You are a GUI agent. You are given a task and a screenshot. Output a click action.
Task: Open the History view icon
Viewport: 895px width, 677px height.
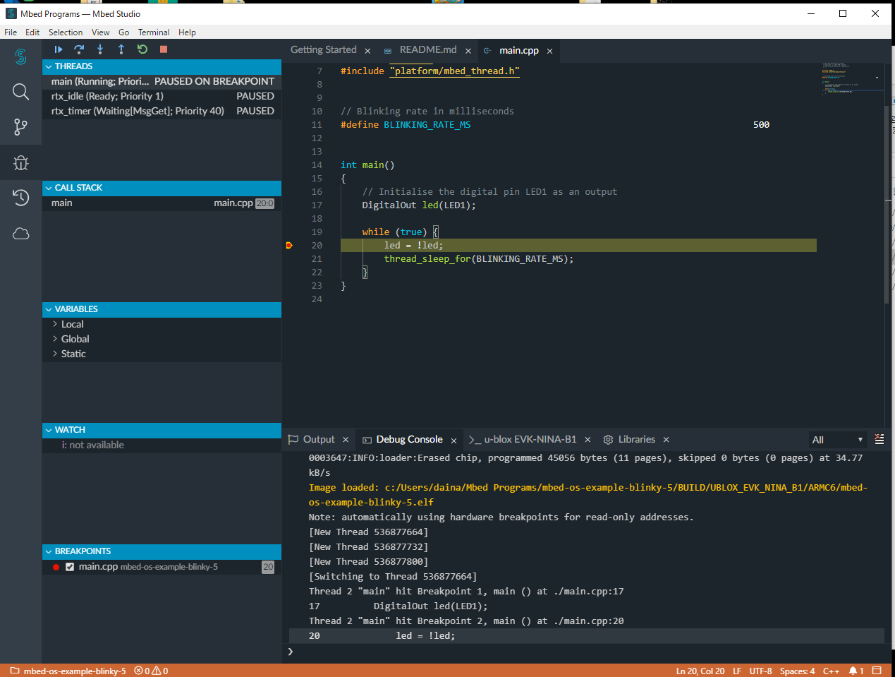[20, 198]
